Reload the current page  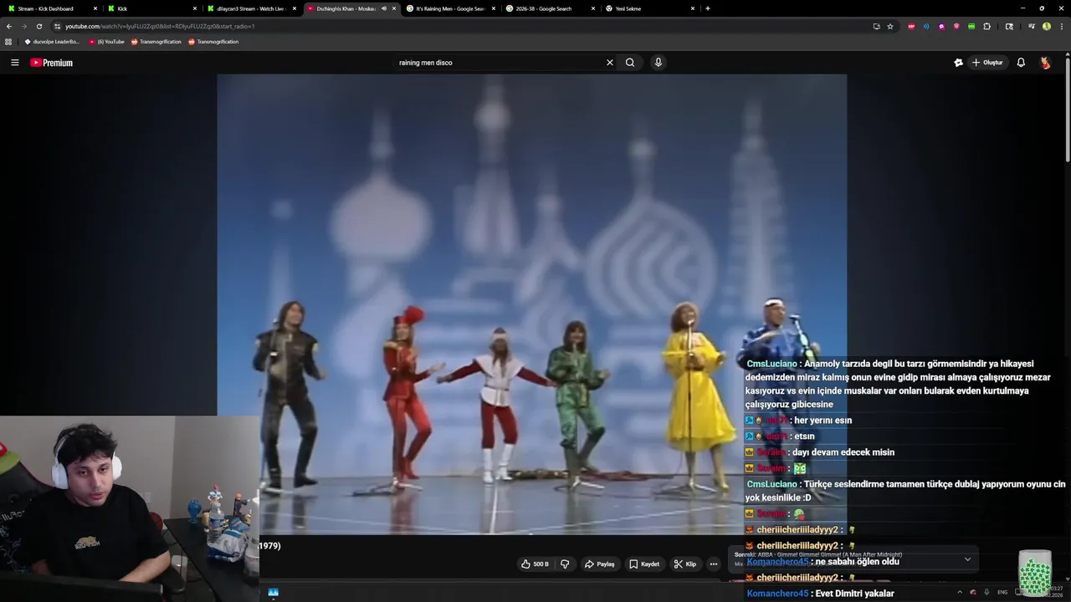tap(38, 26)
